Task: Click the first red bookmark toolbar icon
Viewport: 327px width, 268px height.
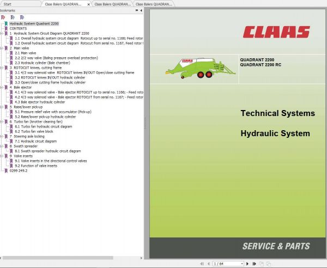Action: point(3,17)
